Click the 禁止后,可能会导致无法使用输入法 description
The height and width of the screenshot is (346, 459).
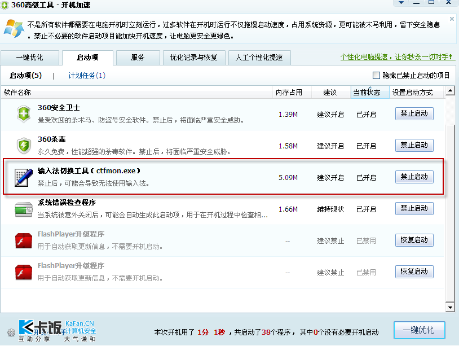pos(94,183)
